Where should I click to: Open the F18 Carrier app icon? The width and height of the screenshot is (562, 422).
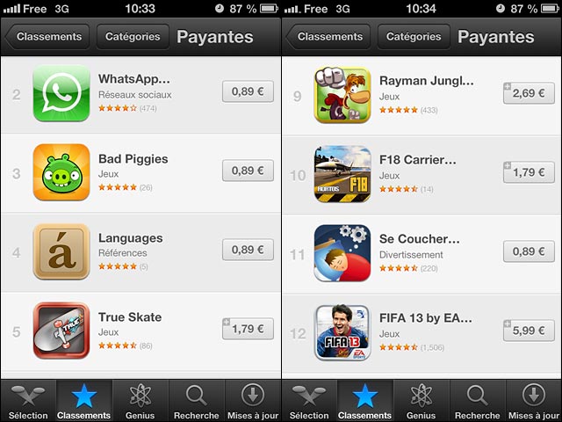click(342, 174)
